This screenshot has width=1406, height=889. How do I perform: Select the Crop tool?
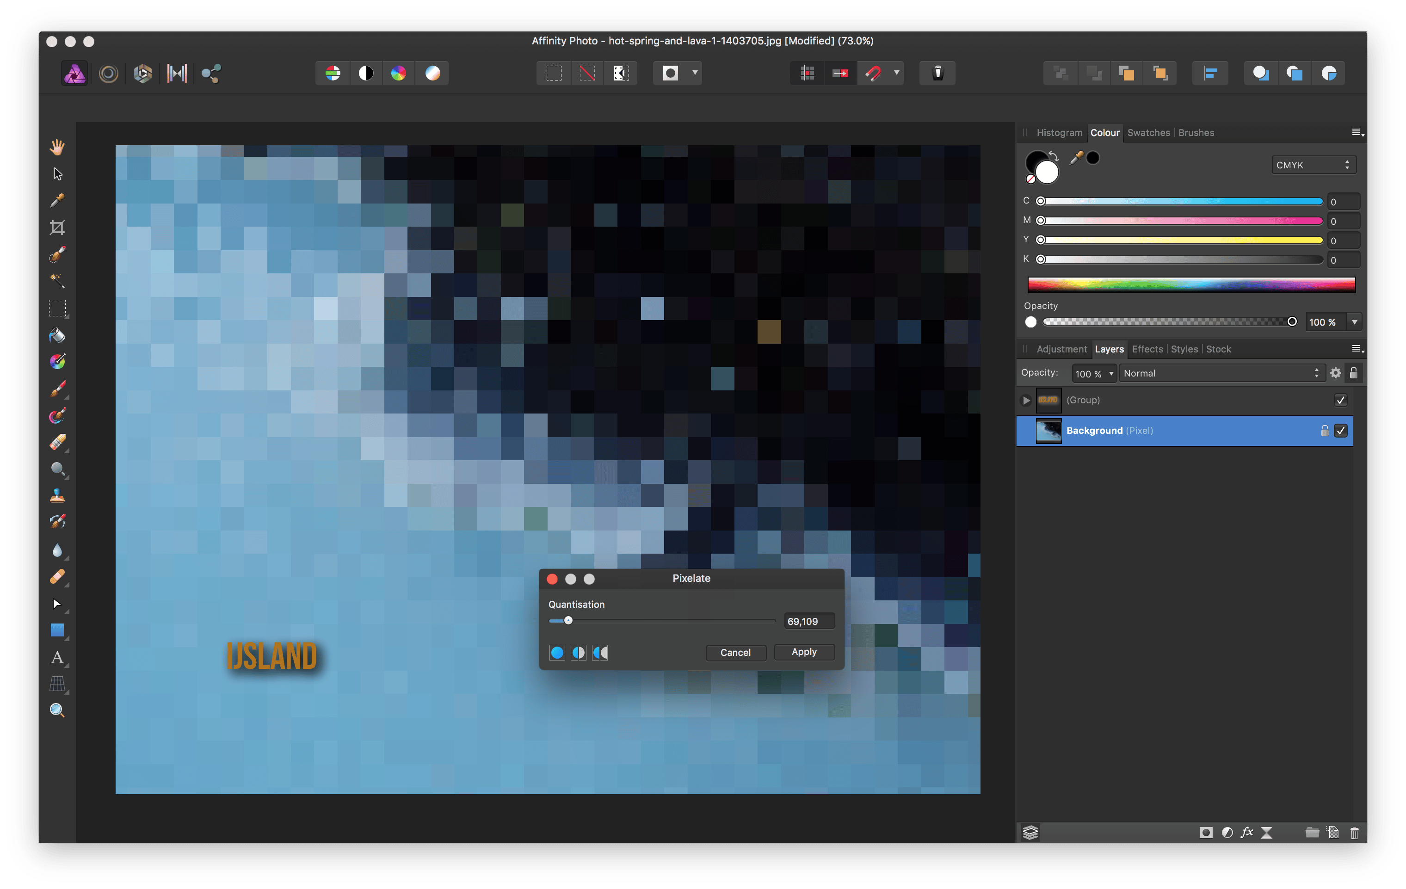tap(56, 228)
